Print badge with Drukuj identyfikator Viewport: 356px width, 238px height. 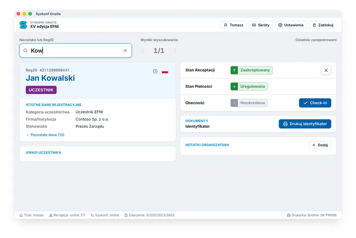(305, 124)
